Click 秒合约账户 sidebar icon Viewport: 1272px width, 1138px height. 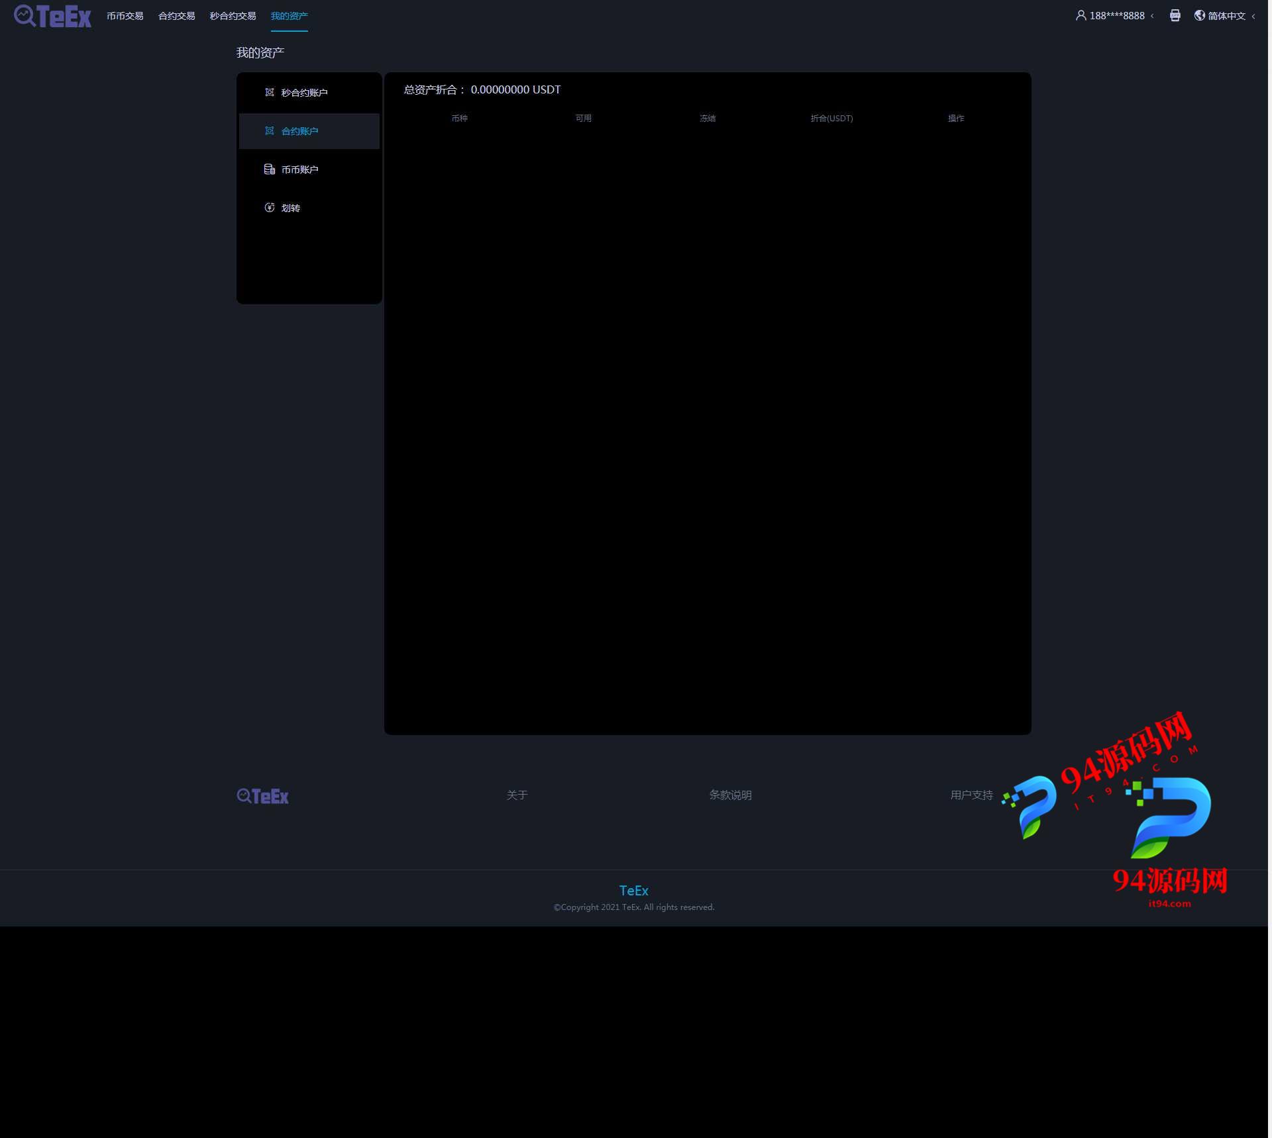tap(270, 93)
